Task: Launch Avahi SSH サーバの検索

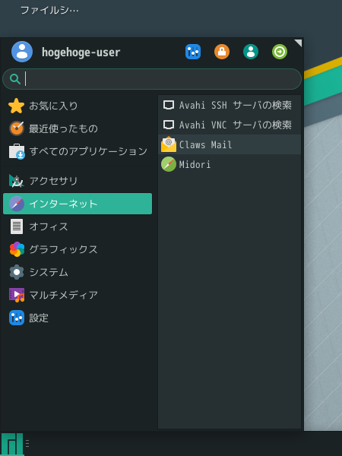Action: point(230,105)
